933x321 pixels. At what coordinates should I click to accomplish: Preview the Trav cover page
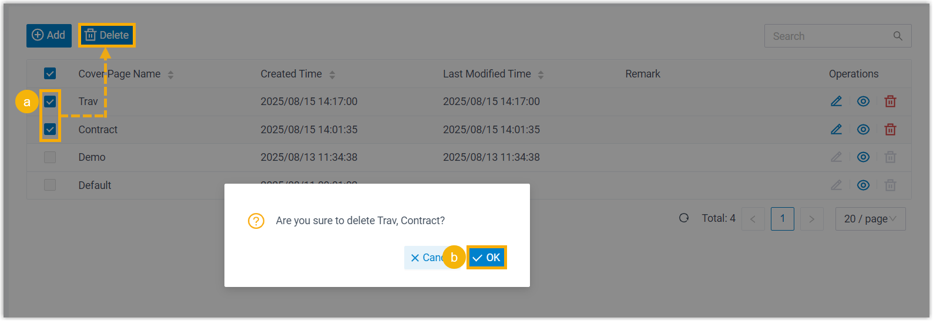point(863,102)
